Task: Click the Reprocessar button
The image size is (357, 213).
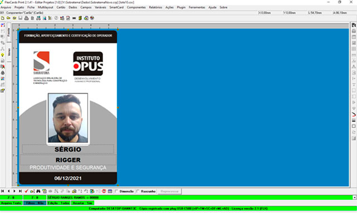Action: (169, 191)
